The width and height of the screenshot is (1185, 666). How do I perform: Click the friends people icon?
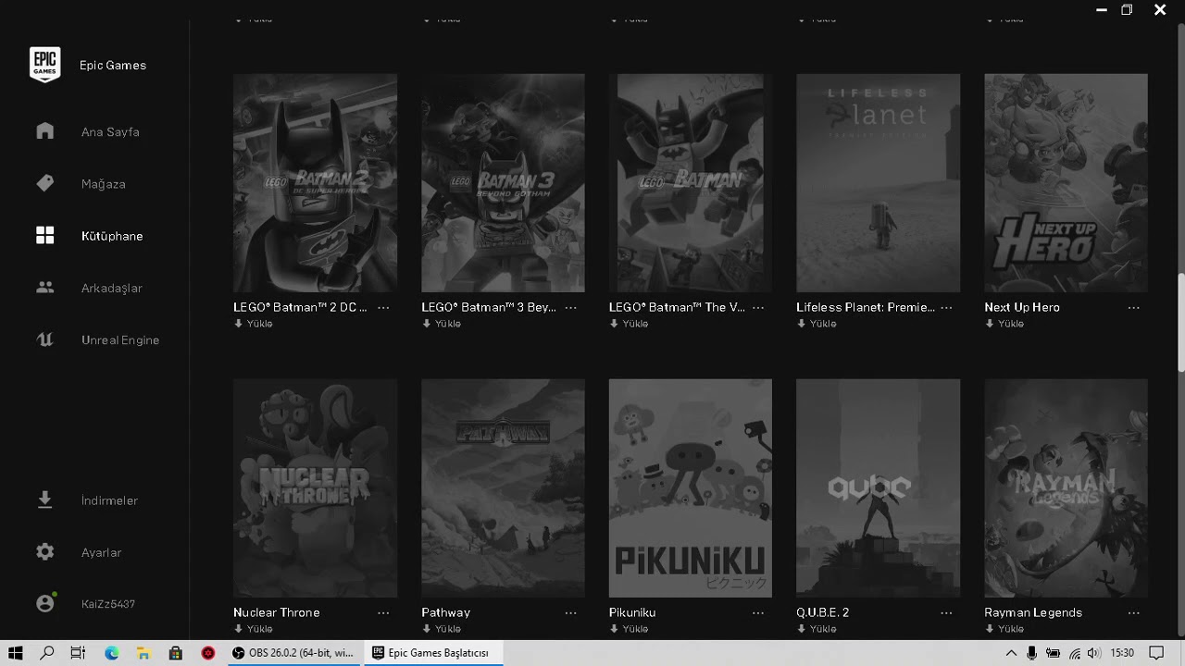[44, 288]
